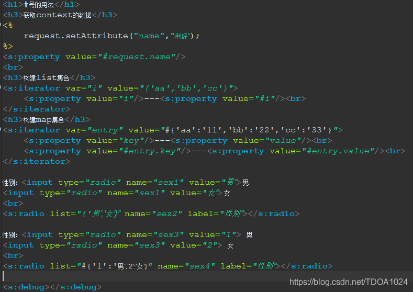Click the list value "{'男','女'}" in s:radio
Image resolution: width=413 pixels, height=292 pixels.
(x=99, y=214)
